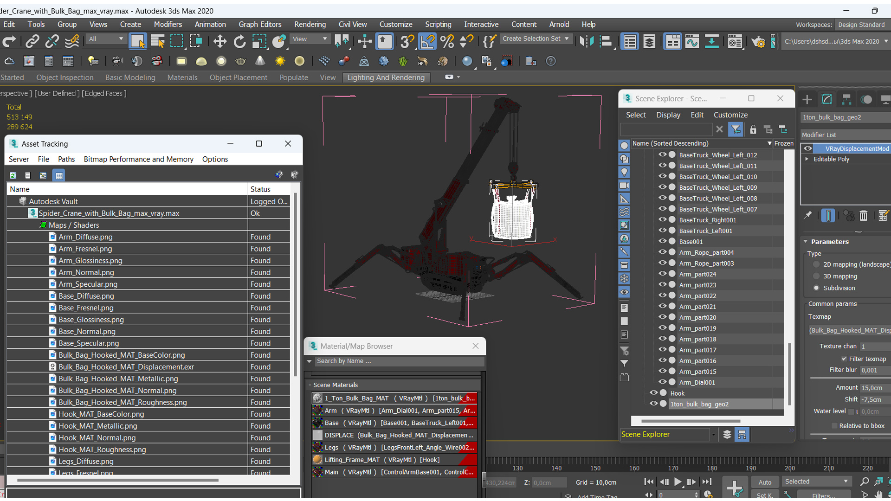Click Scene Explorer lock selection icon
This screenshot has width=891, height=501.
tap(753, 129)
